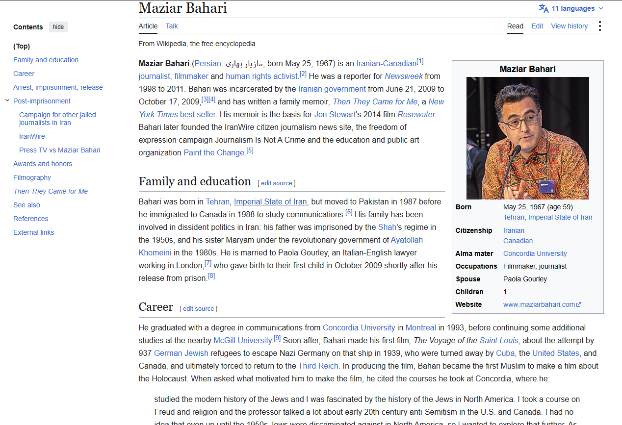Open the Rosewater film link
The image size is (622, 425).
(416, 114)
